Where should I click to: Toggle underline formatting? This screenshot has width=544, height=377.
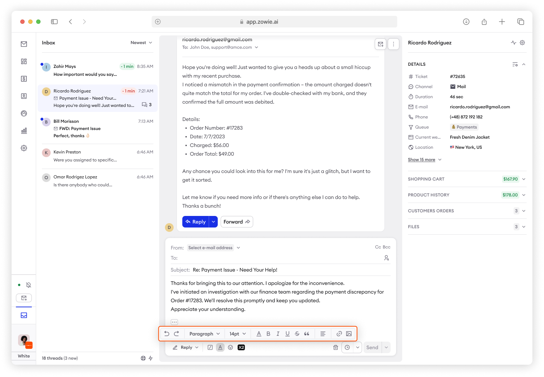(288, 334)
